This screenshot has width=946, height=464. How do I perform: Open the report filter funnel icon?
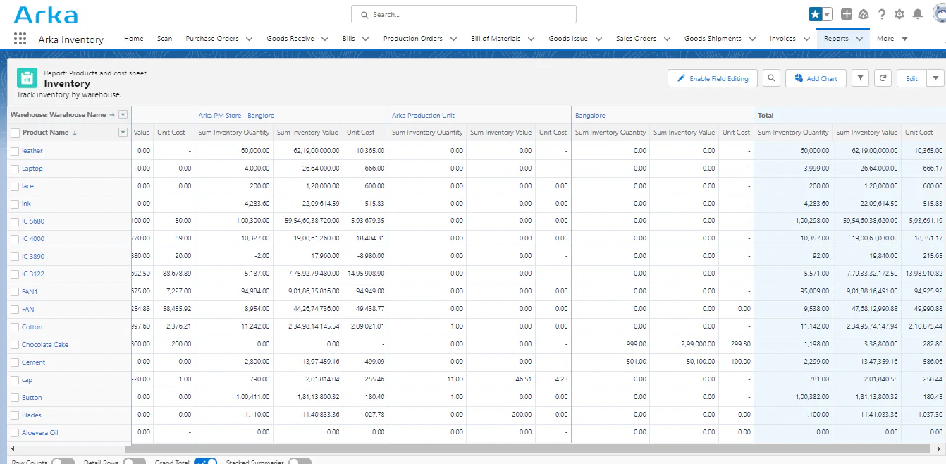point(860,78)
